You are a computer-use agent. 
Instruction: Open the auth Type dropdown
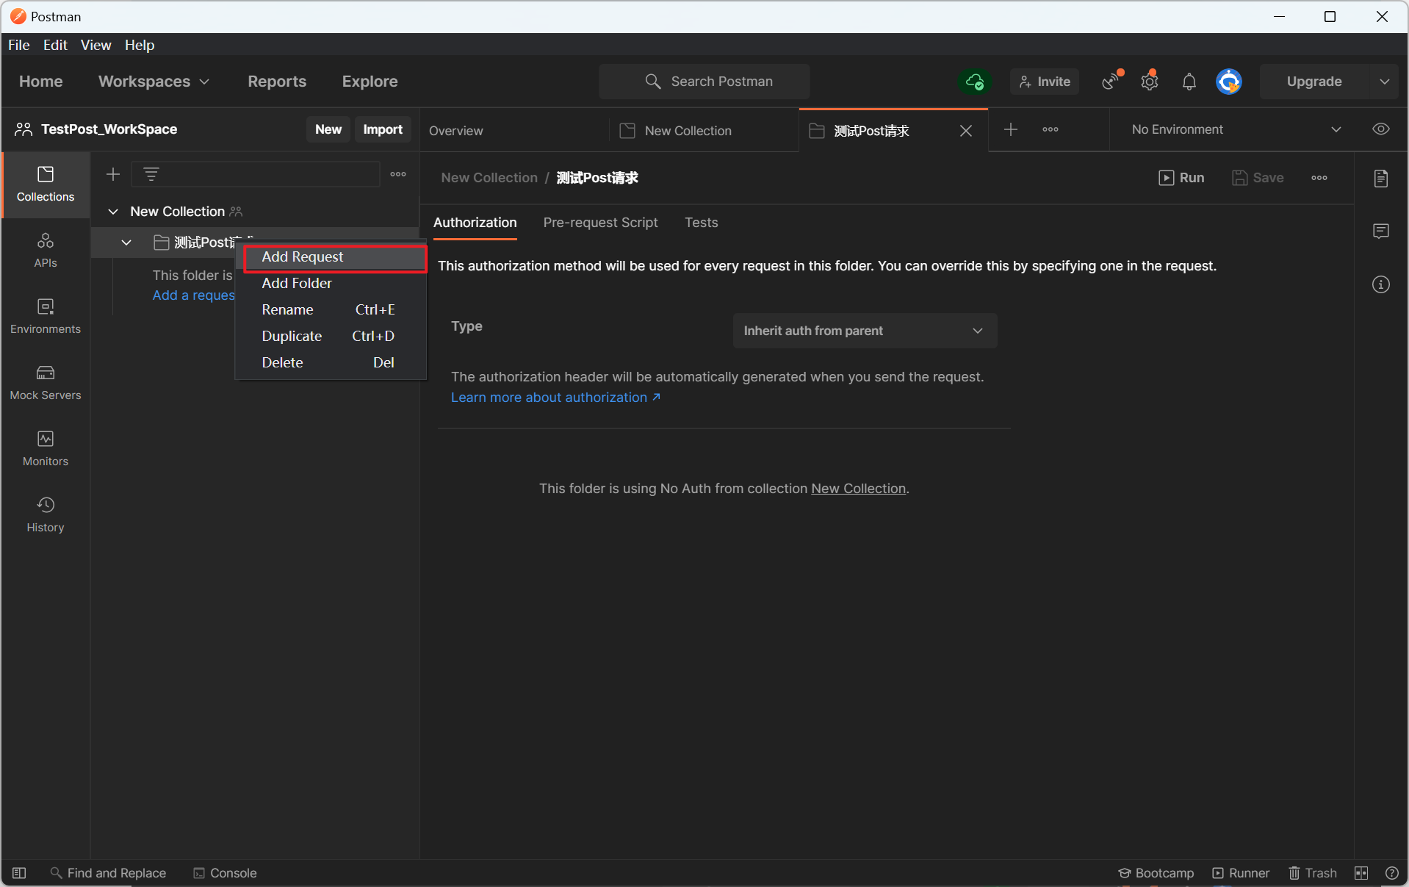(865, 331)
